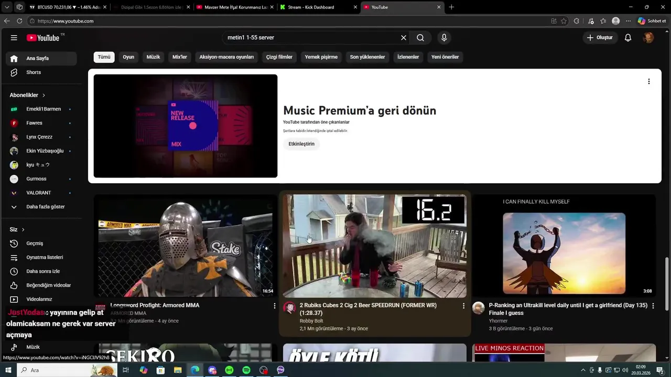Screen dimensions: 671x377
Task: Open Geçmiş history in sidebar
Action: (41, 243)
